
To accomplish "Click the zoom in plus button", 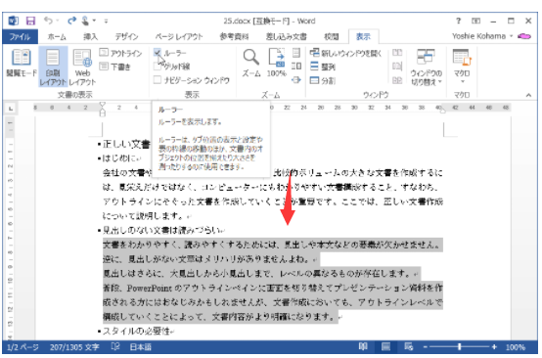I will pyautogui.click(x=494, y=346).
